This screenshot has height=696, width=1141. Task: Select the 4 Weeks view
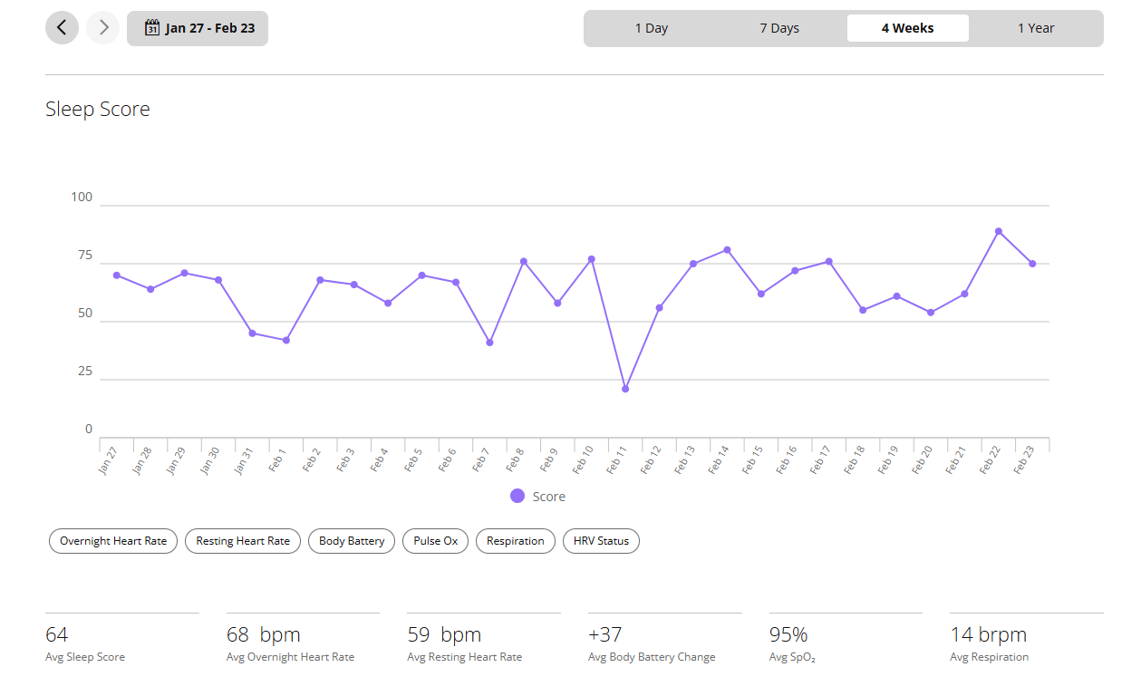click(907, 28)
